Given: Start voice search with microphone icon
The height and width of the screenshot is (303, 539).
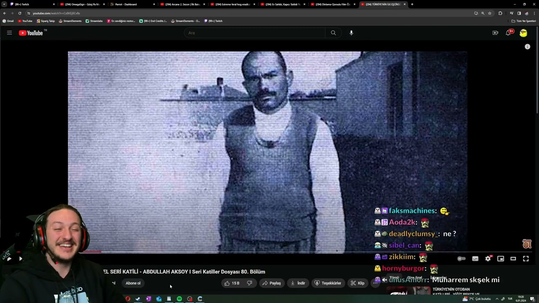Looking at the screenshot, I should click(x=351, y=33).
